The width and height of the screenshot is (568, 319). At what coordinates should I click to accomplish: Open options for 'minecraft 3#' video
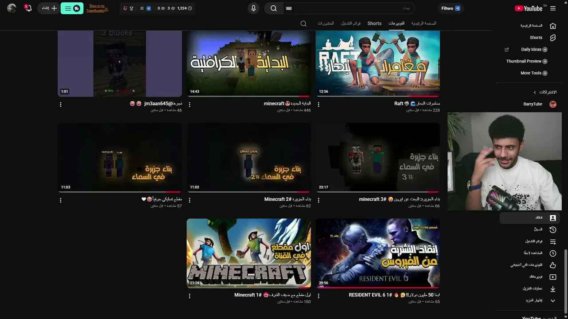tap(319, 200)
